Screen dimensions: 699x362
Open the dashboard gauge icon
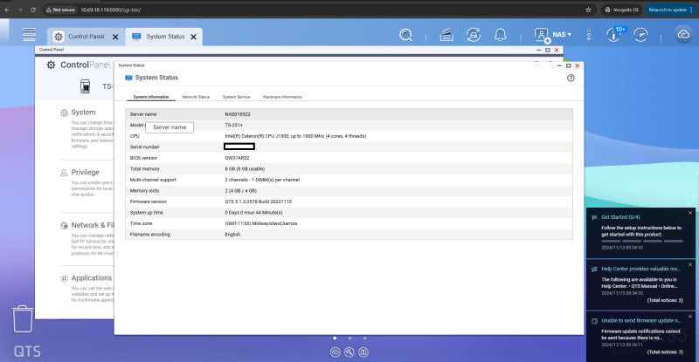[640, 35]
